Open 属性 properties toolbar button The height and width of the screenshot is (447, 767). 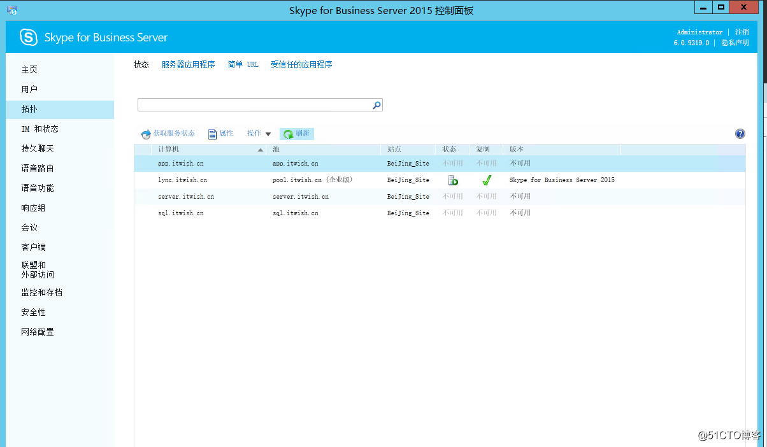tap(221, 134)
